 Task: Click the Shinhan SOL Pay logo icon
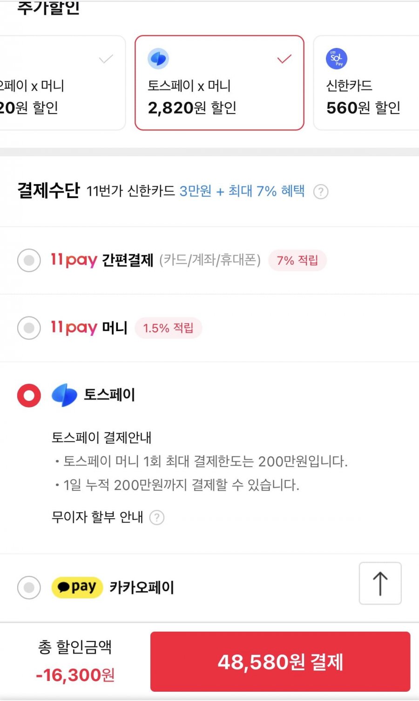(336, 59)
